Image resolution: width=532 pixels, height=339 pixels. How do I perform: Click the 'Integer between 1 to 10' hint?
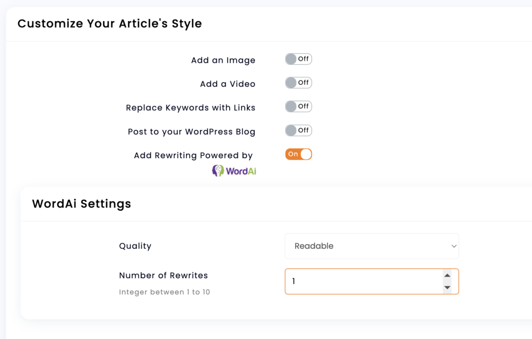coord(164,292)
